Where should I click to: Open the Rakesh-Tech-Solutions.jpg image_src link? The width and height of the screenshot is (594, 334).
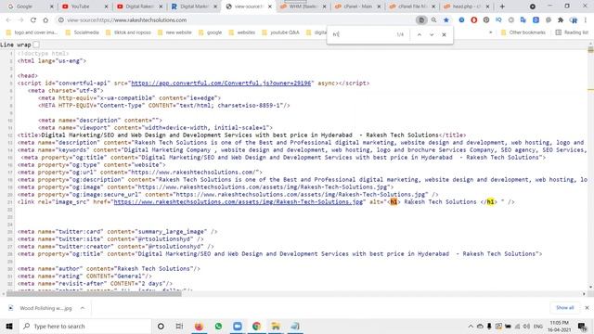239,202
